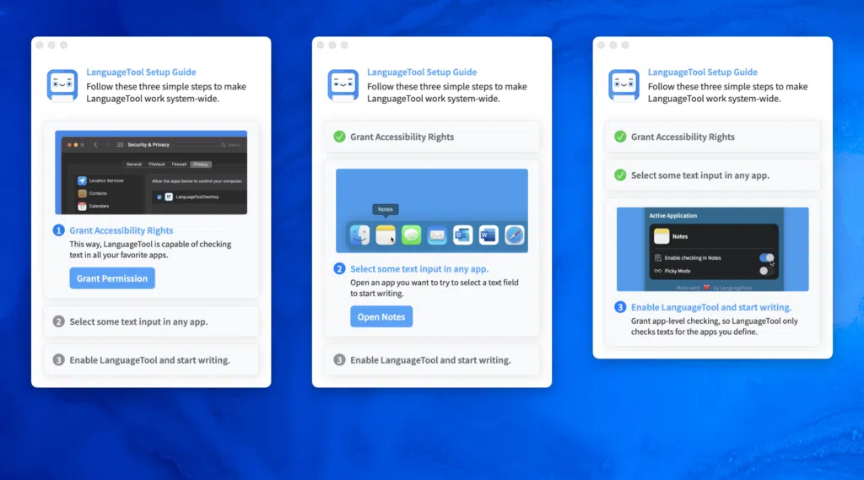Click the search field in Security & Privacy
This screenshot has width=864, height=480.
point(232,145)
